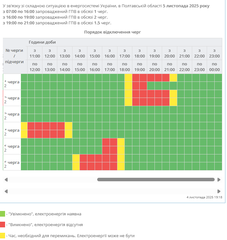The height and width of the screenshot is (240, 227).
Task: Click the "Порядок відключення черг" table title
Action: coord(112,32)
